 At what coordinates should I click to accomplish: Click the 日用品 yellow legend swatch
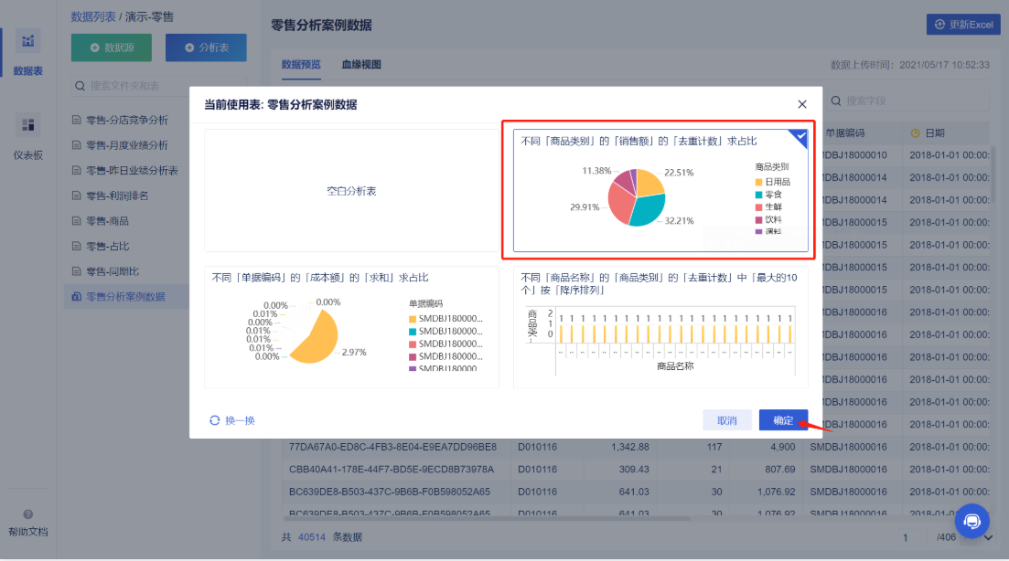click(758, 182)
